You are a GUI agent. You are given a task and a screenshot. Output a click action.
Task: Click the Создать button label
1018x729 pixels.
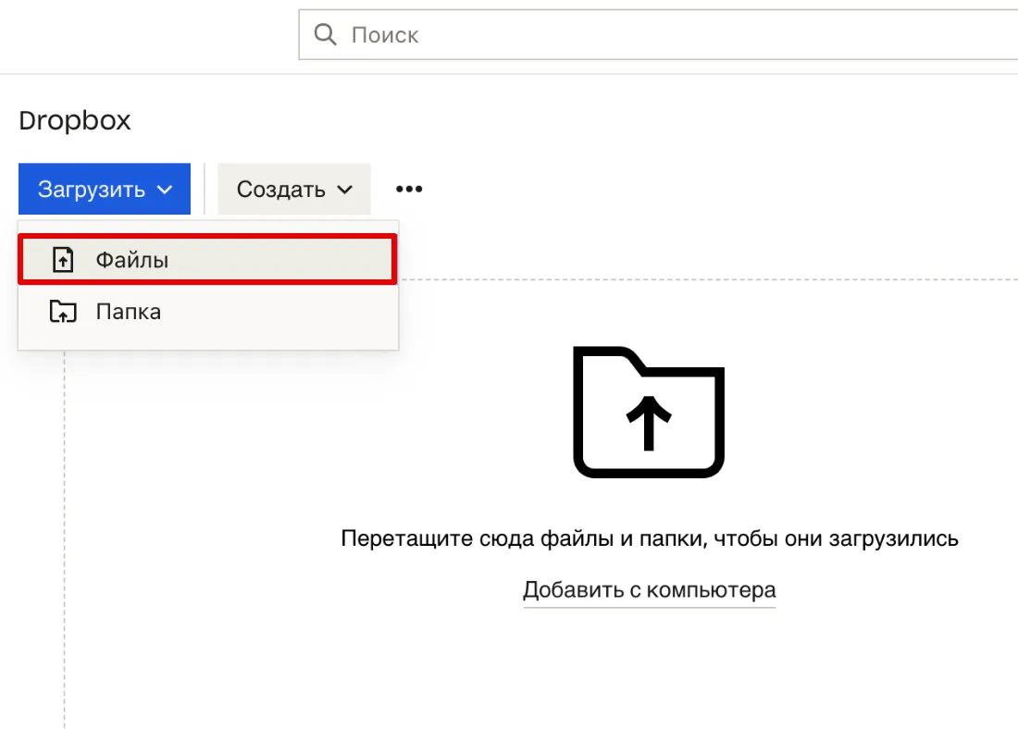pyautogui.click(x=280, y=190)
